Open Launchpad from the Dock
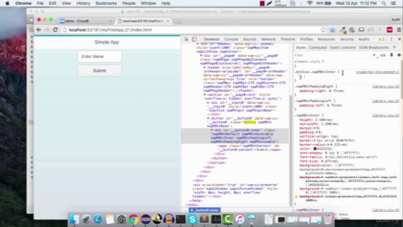Image resolution: width=403 pixels, height=227 pixels. coord(86,219)
